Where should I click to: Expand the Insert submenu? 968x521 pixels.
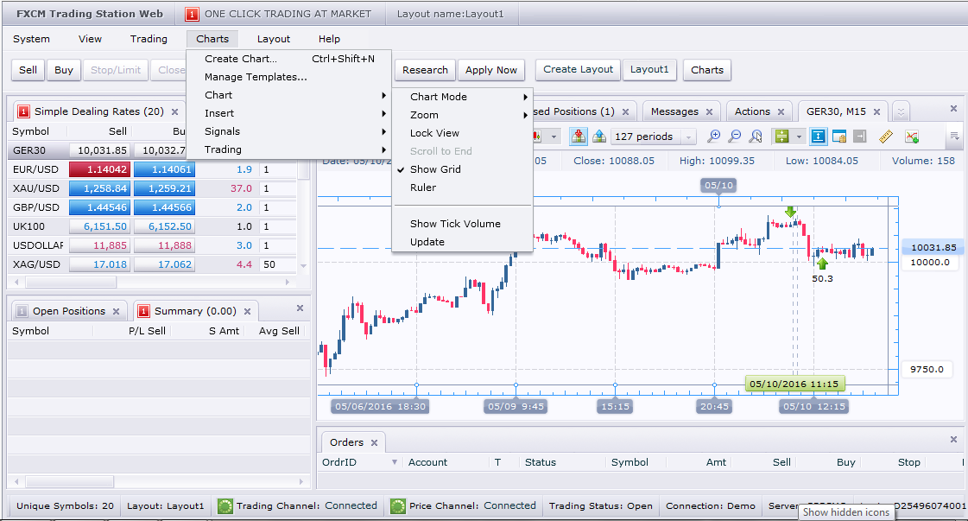pos(289,113)
